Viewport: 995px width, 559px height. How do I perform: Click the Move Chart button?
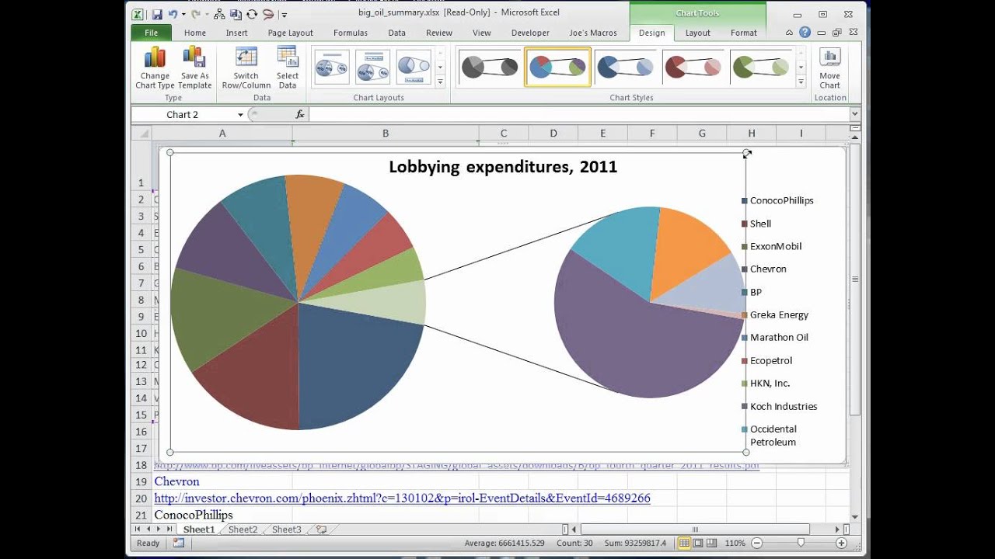coord(829,68)
